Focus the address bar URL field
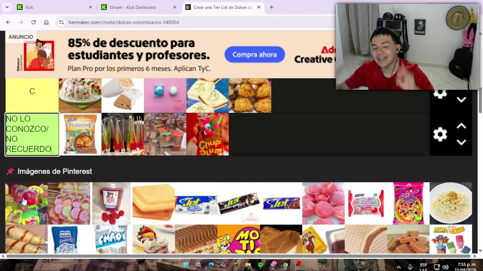The image size is (483, 271). tap(196, 22)
